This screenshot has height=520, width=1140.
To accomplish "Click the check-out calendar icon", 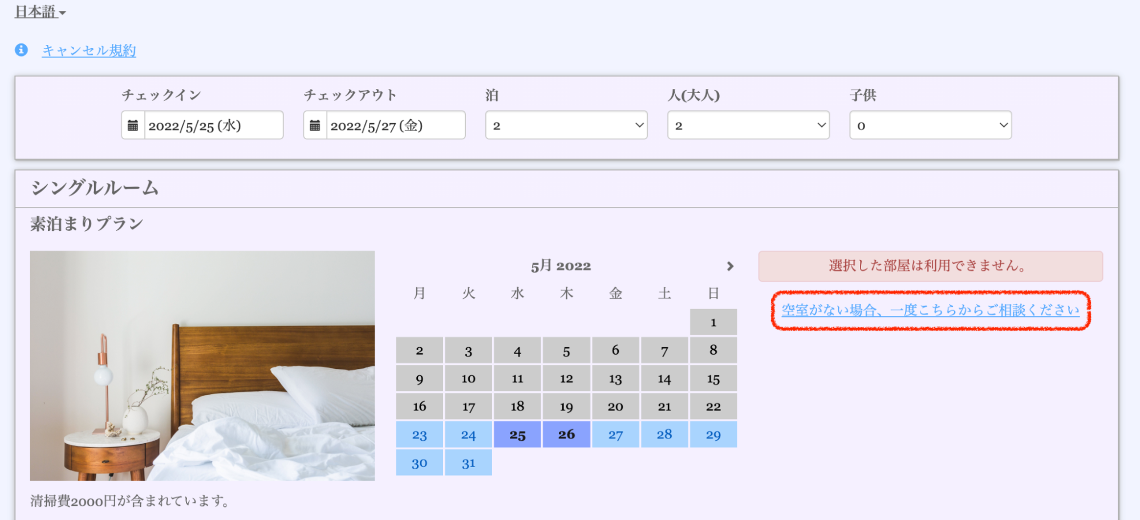I will [315, 125].
